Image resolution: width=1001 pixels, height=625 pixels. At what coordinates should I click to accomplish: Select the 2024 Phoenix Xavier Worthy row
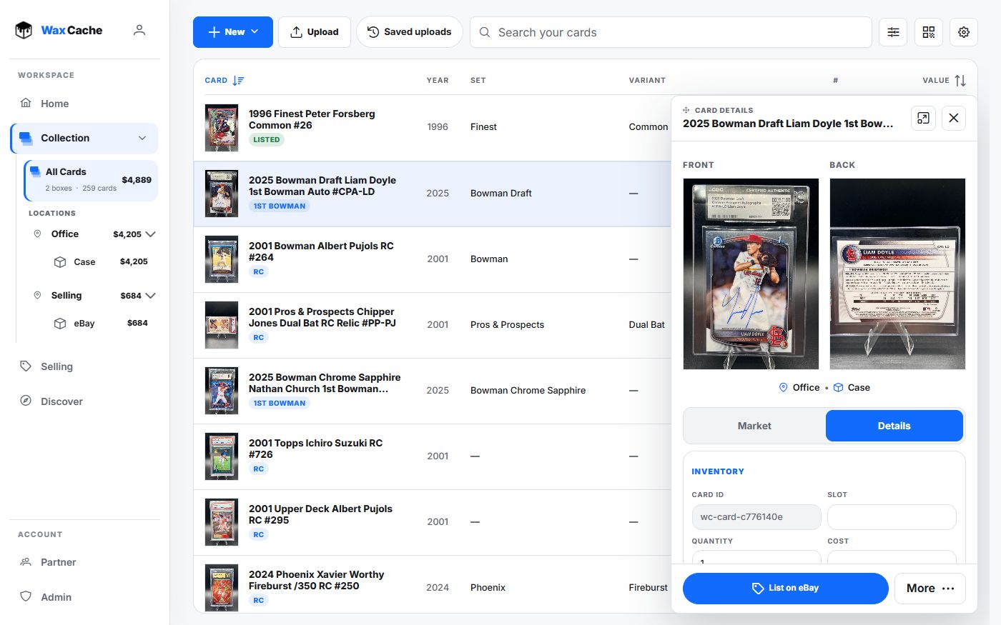point(433,586)
